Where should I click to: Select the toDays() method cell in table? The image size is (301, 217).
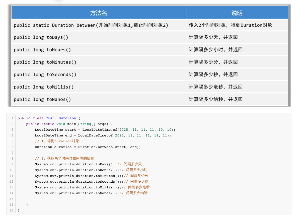point(41,37)
